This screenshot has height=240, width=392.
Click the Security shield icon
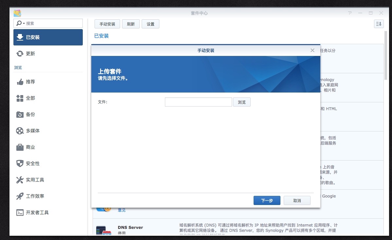click(20, 163)
